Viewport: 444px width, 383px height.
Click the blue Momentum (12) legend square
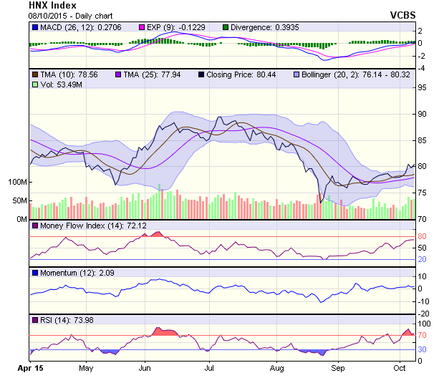35,273
